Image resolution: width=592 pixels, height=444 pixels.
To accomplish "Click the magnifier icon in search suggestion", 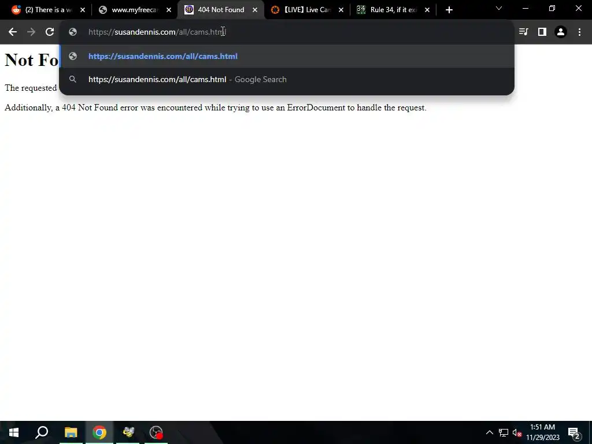I will tap(73, 79).
